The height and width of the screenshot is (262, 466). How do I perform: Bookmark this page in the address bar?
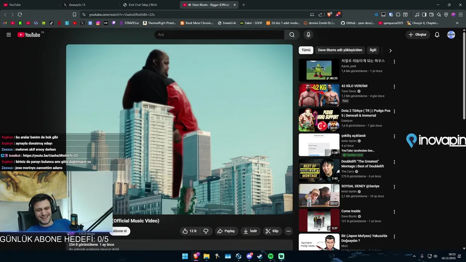tap(74, 15)
